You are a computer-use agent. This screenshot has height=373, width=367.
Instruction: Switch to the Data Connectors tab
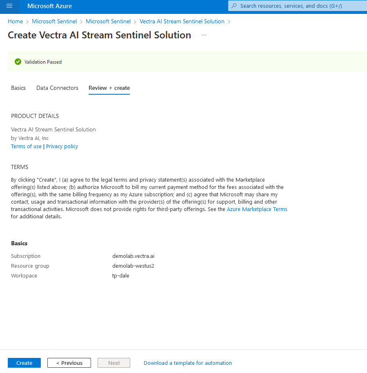click(x=57, y=88)
